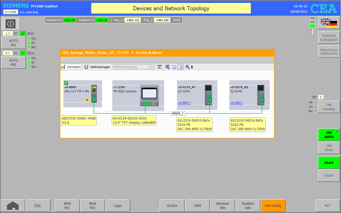Click the P02 RT value 0.1
This screenshot has width=341, height=213.
[x=8, y=53]
